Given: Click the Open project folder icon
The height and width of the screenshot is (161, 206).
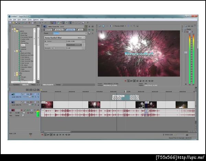Looking at the screenshot, I should tap(13, 23).
